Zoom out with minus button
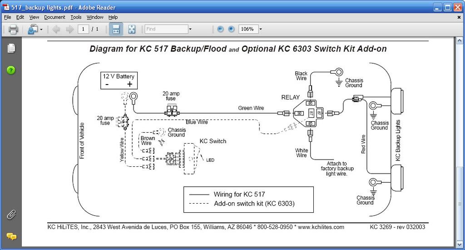The height and width of the screenshot is (250, 465). point(220,29)
